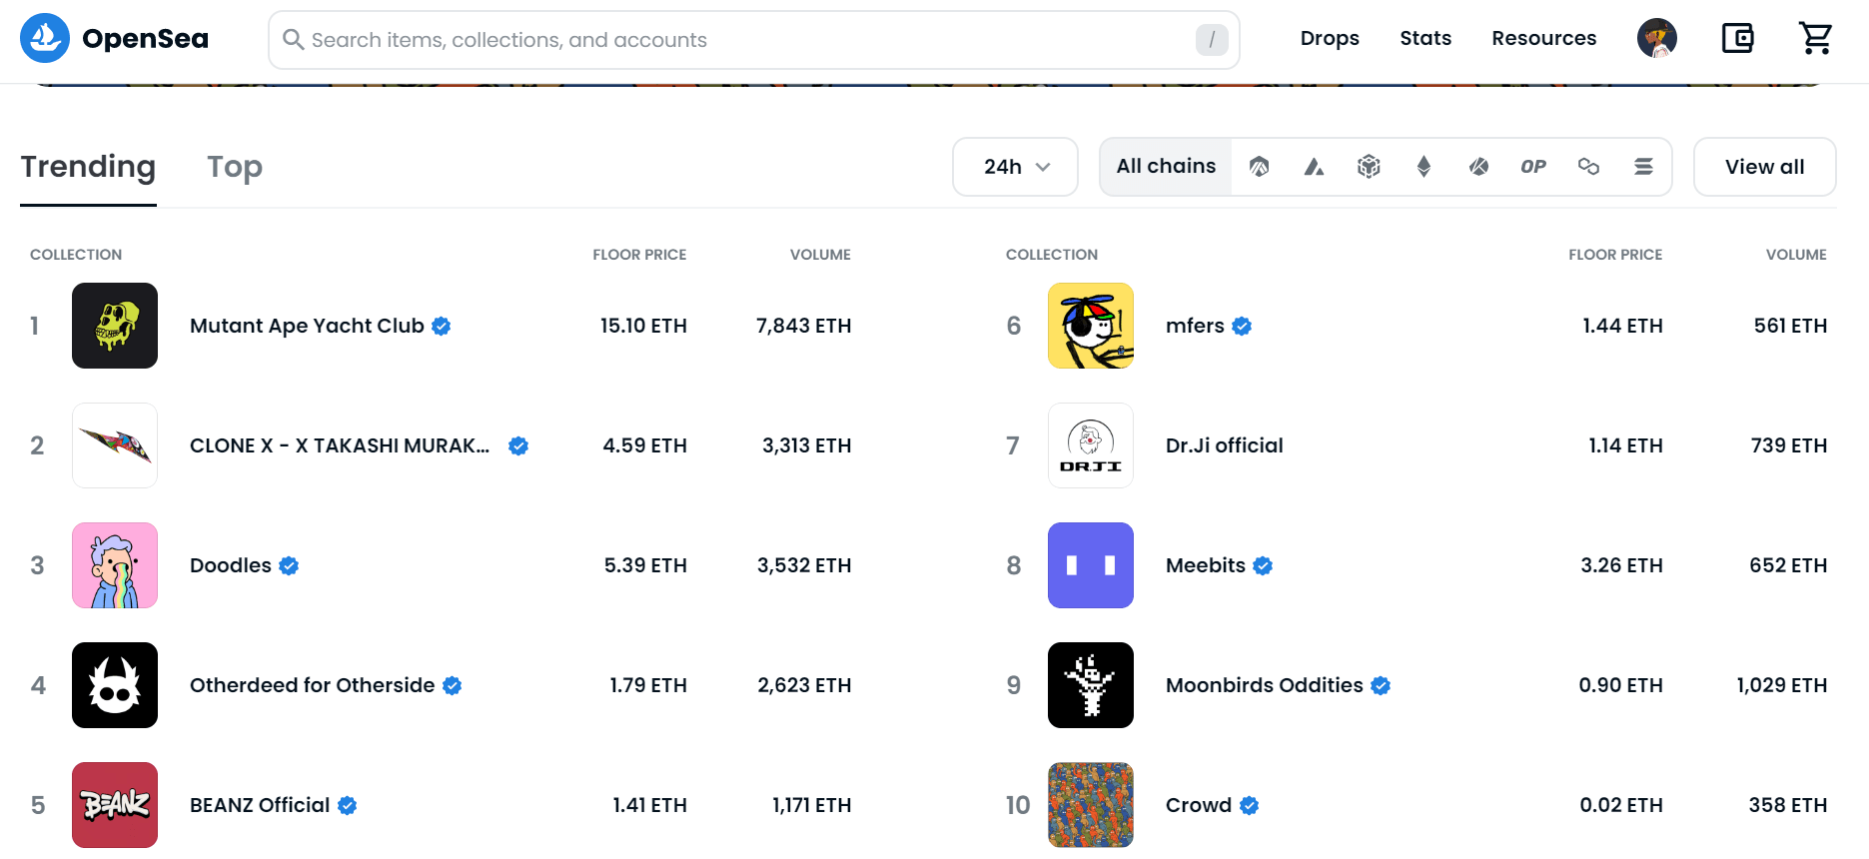Filter by Arbitrum chain icon
The width and height of the screenshot is (1869, 859).
pyautogui.click(x=1259, y=167)
